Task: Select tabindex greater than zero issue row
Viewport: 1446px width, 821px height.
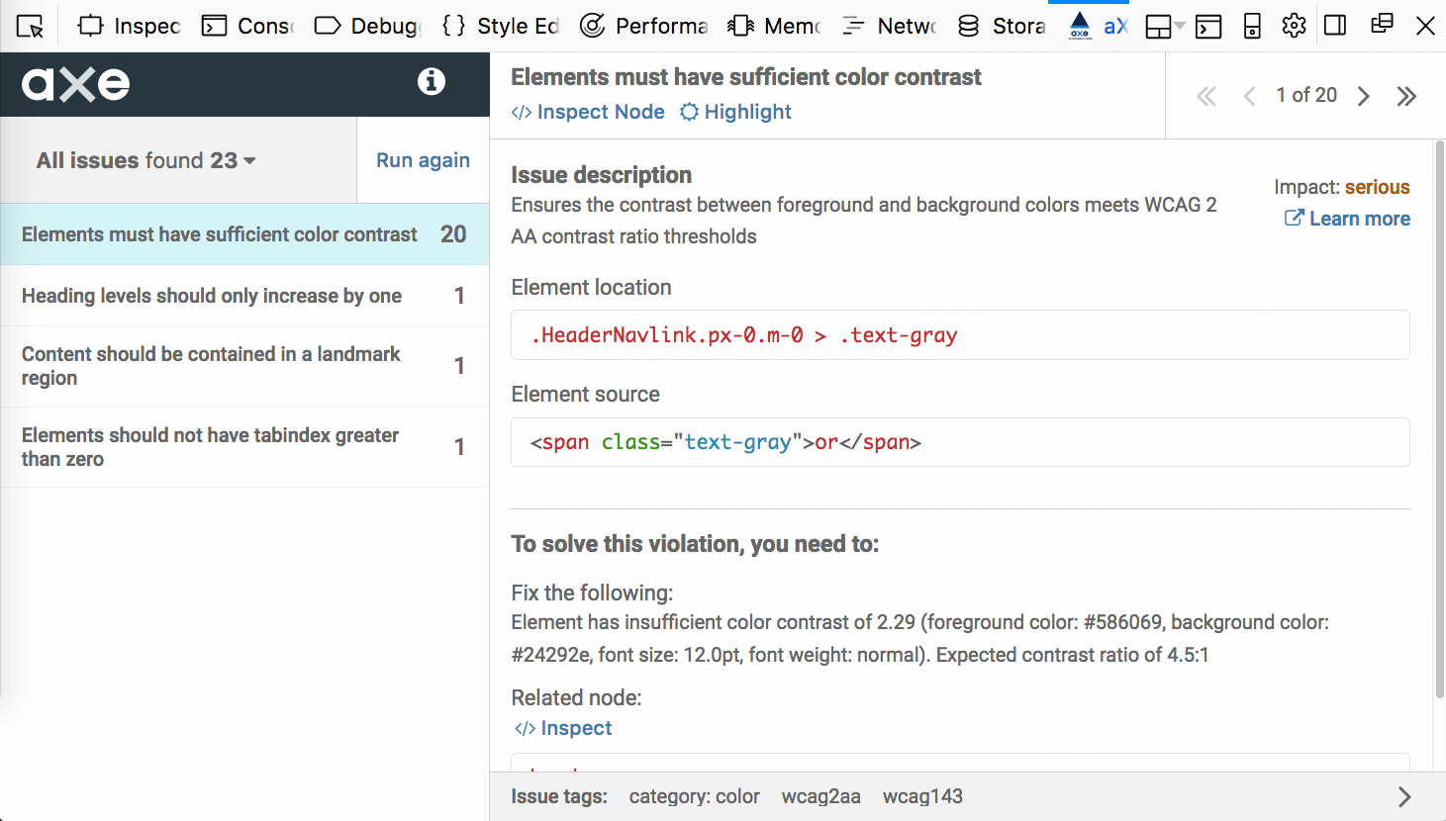Action: pyautogui.click(x=244, y=447)
